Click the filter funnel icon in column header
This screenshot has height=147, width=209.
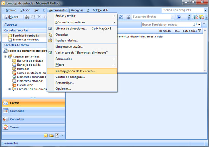199,31
